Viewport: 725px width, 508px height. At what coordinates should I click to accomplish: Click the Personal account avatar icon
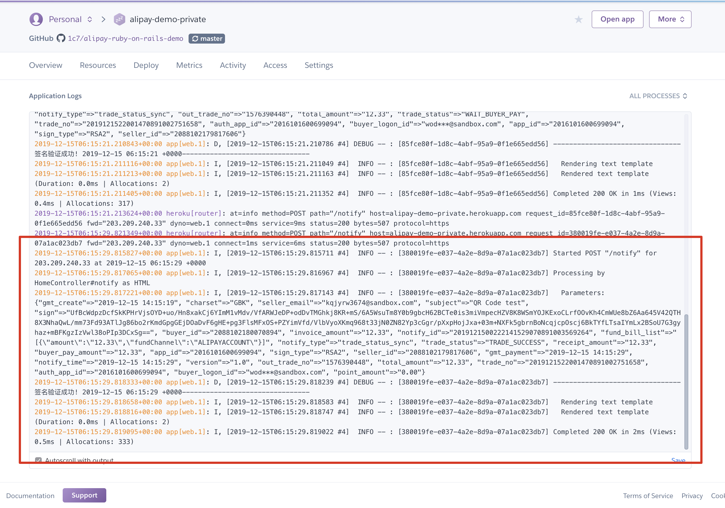tap(36, 19)
